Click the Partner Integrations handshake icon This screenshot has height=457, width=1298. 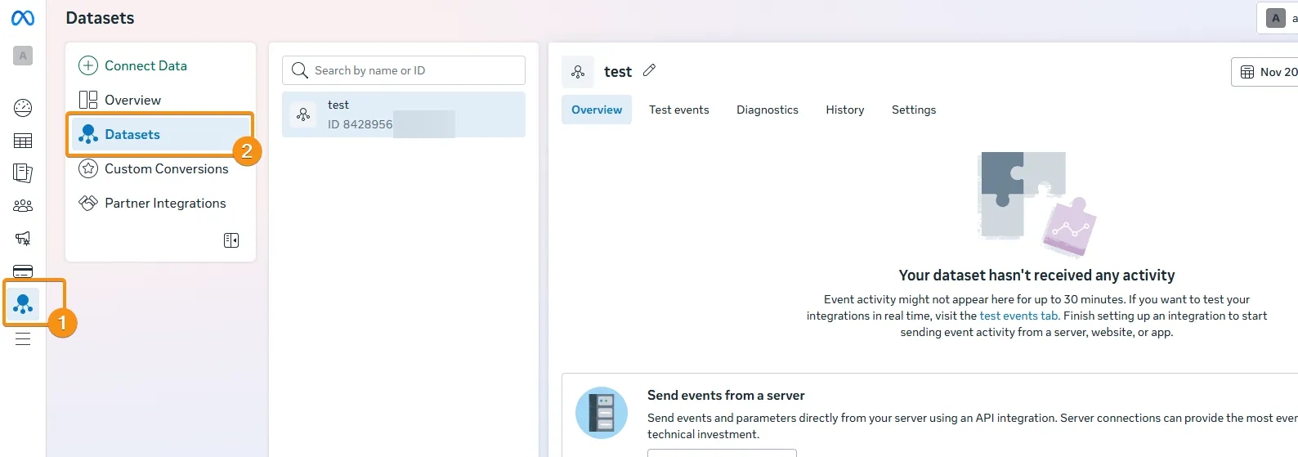pos(88,203)
